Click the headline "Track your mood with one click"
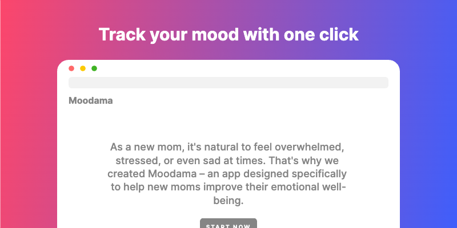The height and width of the screenshot is (228, 457). tap(228, 35)
